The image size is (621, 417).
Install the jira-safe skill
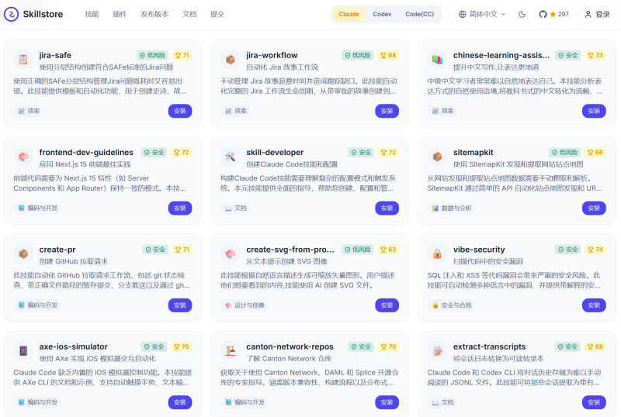click(180, 111)
